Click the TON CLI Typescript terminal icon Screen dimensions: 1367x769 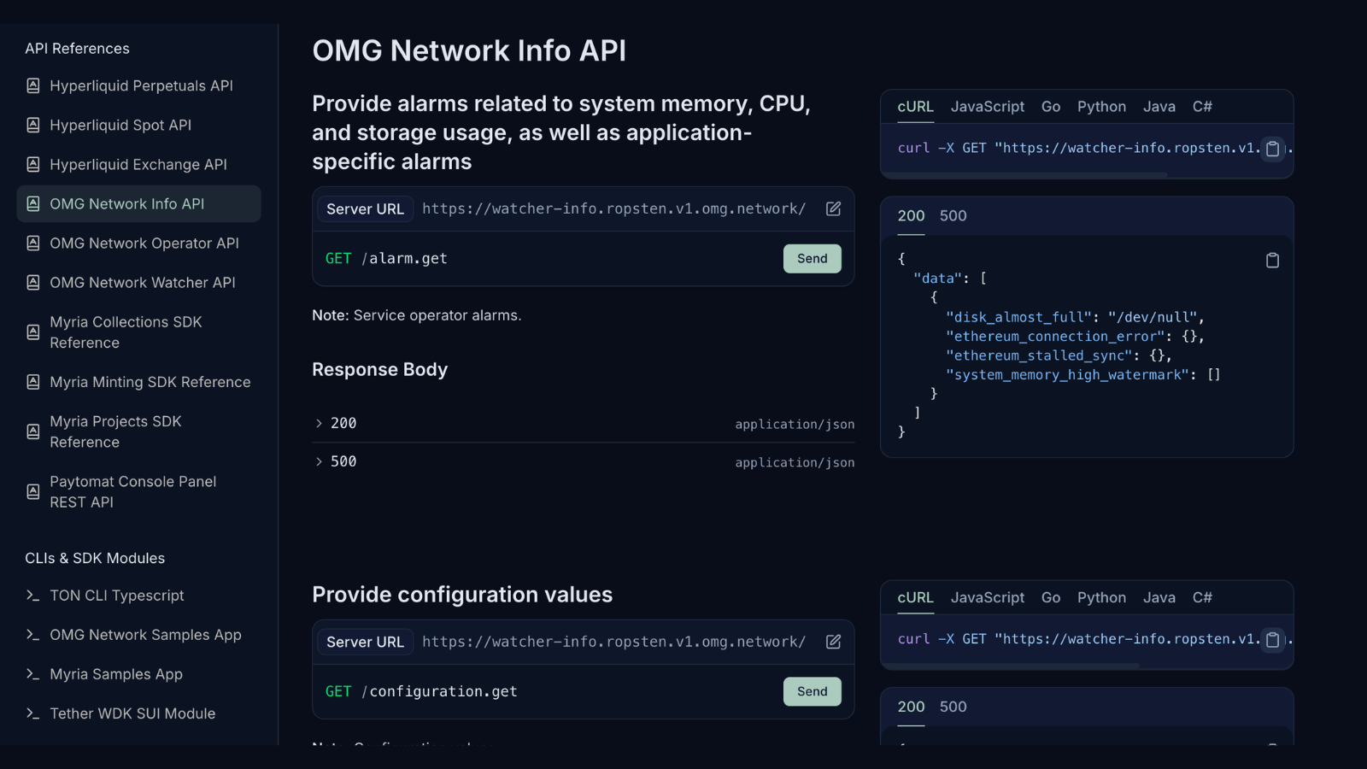pyautogui.click(x=33, y=596)
